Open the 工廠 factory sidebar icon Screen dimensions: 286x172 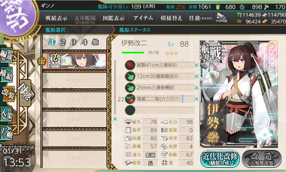(6, 132)
